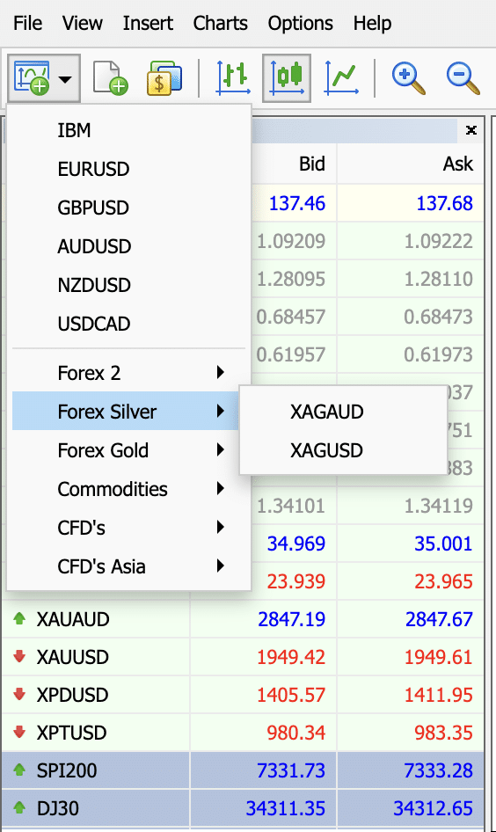Select the XAUUSD row in market watch

[x=243, y=657]
